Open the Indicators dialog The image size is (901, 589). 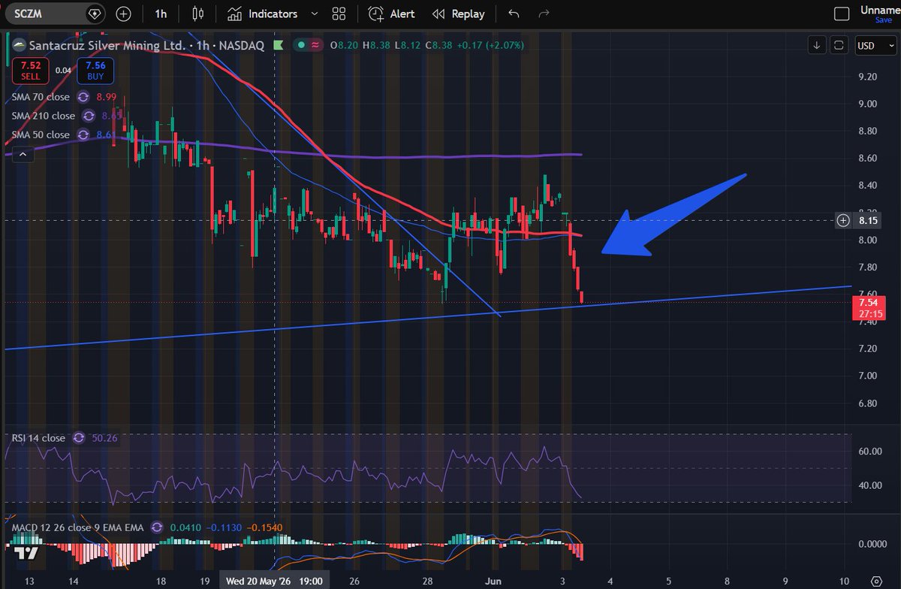(x=262, y=14)
